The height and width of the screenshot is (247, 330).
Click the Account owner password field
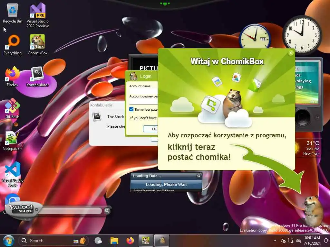pyautogui.click(x=143, y=102)
